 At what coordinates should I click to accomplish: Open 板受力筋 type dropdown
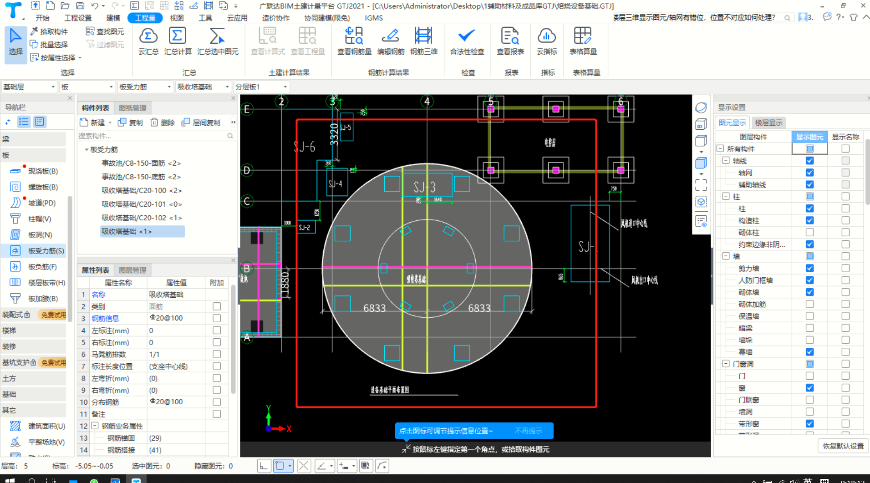pos(145,87)
